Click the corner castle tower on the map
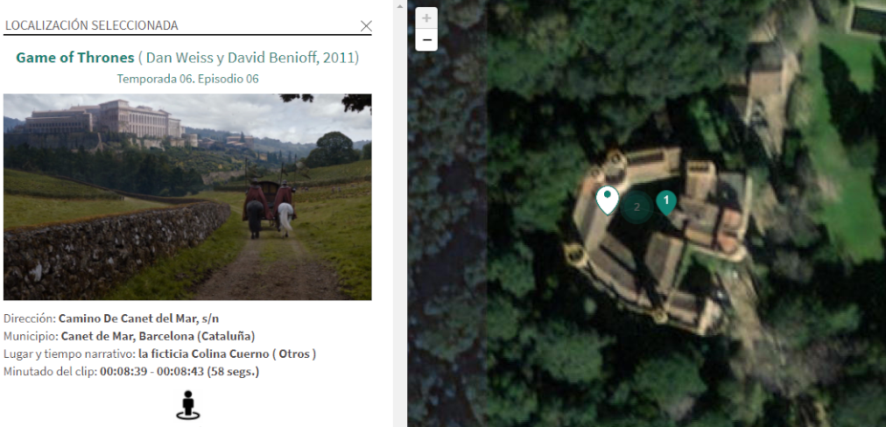Image resolution: width=886 pixels, height=427 pixels. click(575, 255)
